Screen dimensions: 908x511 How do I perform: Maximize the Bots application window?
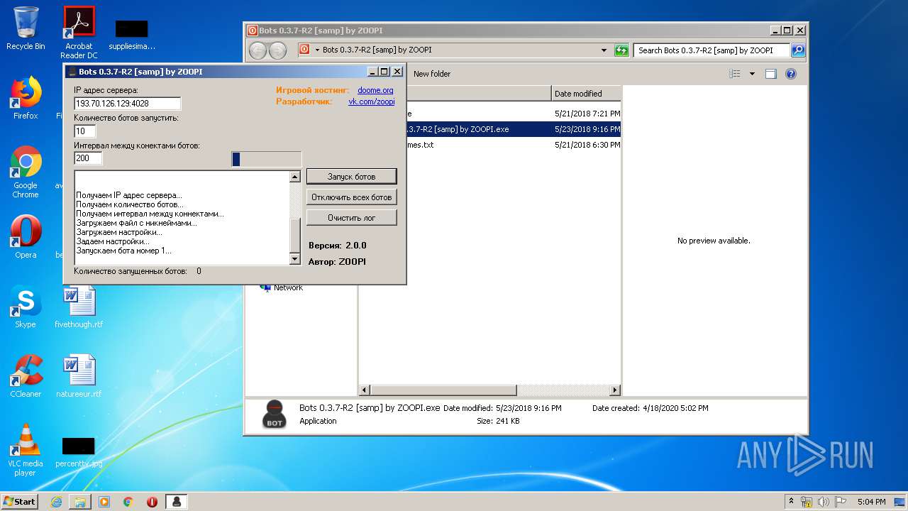pyautogui.click(x=384, y=72)
